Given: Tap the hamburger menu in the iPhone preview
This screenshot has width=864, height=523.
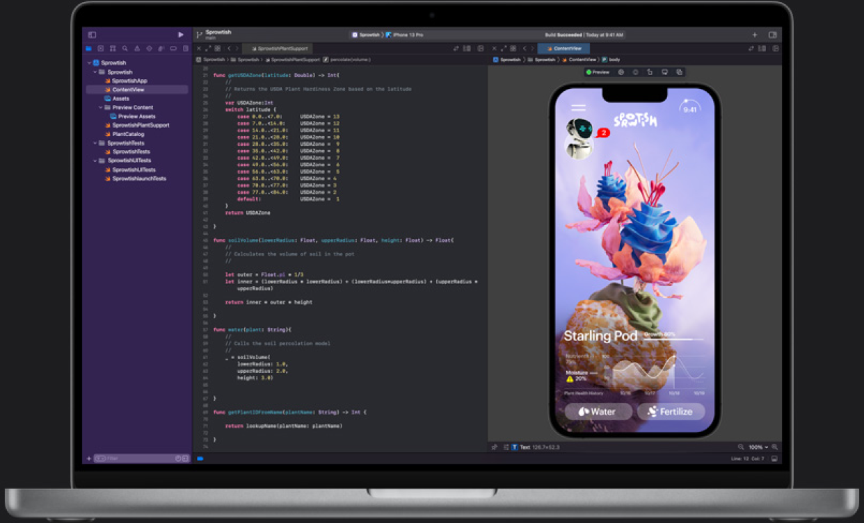Looking at the screenshot, I should (579, 108).
